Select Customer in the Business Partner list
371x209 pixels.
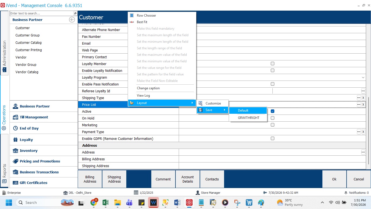pos(23,28)
